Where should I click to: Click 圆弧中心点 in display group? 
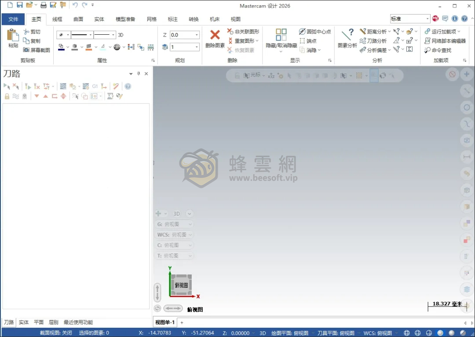click(315, 32)
